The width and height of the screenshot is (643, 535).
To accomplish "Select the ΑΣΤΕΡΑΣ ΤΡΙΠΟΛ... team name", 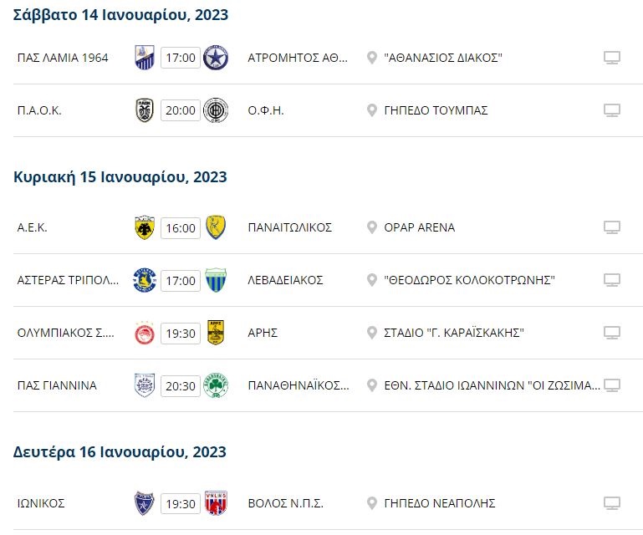I will click(68, 280).
